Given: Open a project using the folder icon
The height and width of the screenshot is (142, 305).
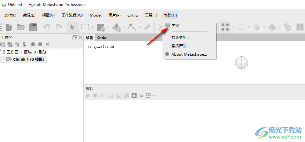Looking at the screenshot, I should (21, 27).
